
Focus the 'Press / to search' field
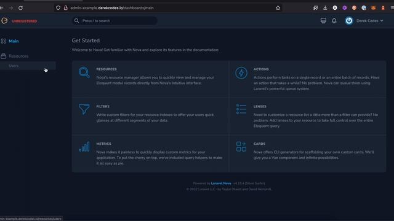[x=115, y=21]
